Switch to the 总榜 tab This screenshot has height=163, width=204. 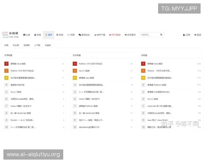click(x=6, y=45)
